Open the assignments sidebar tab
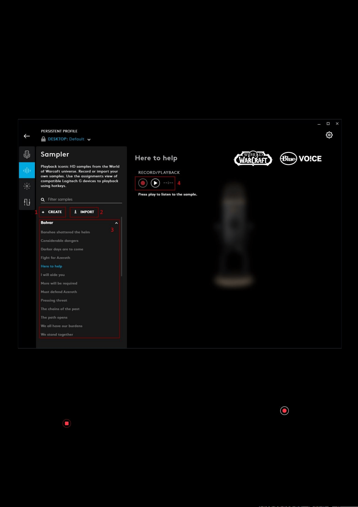The image size is (358, 507). 27,202
